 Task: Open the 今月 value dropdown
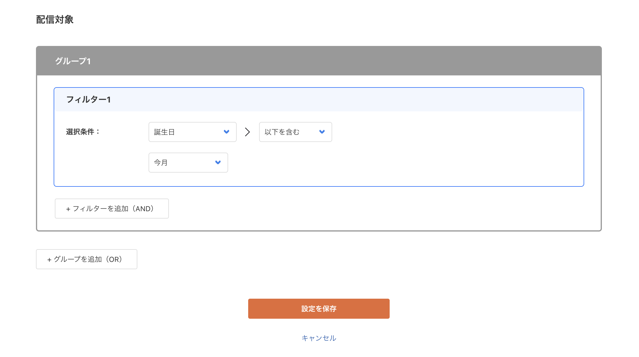pyautogui.click(x=188, y=162)
